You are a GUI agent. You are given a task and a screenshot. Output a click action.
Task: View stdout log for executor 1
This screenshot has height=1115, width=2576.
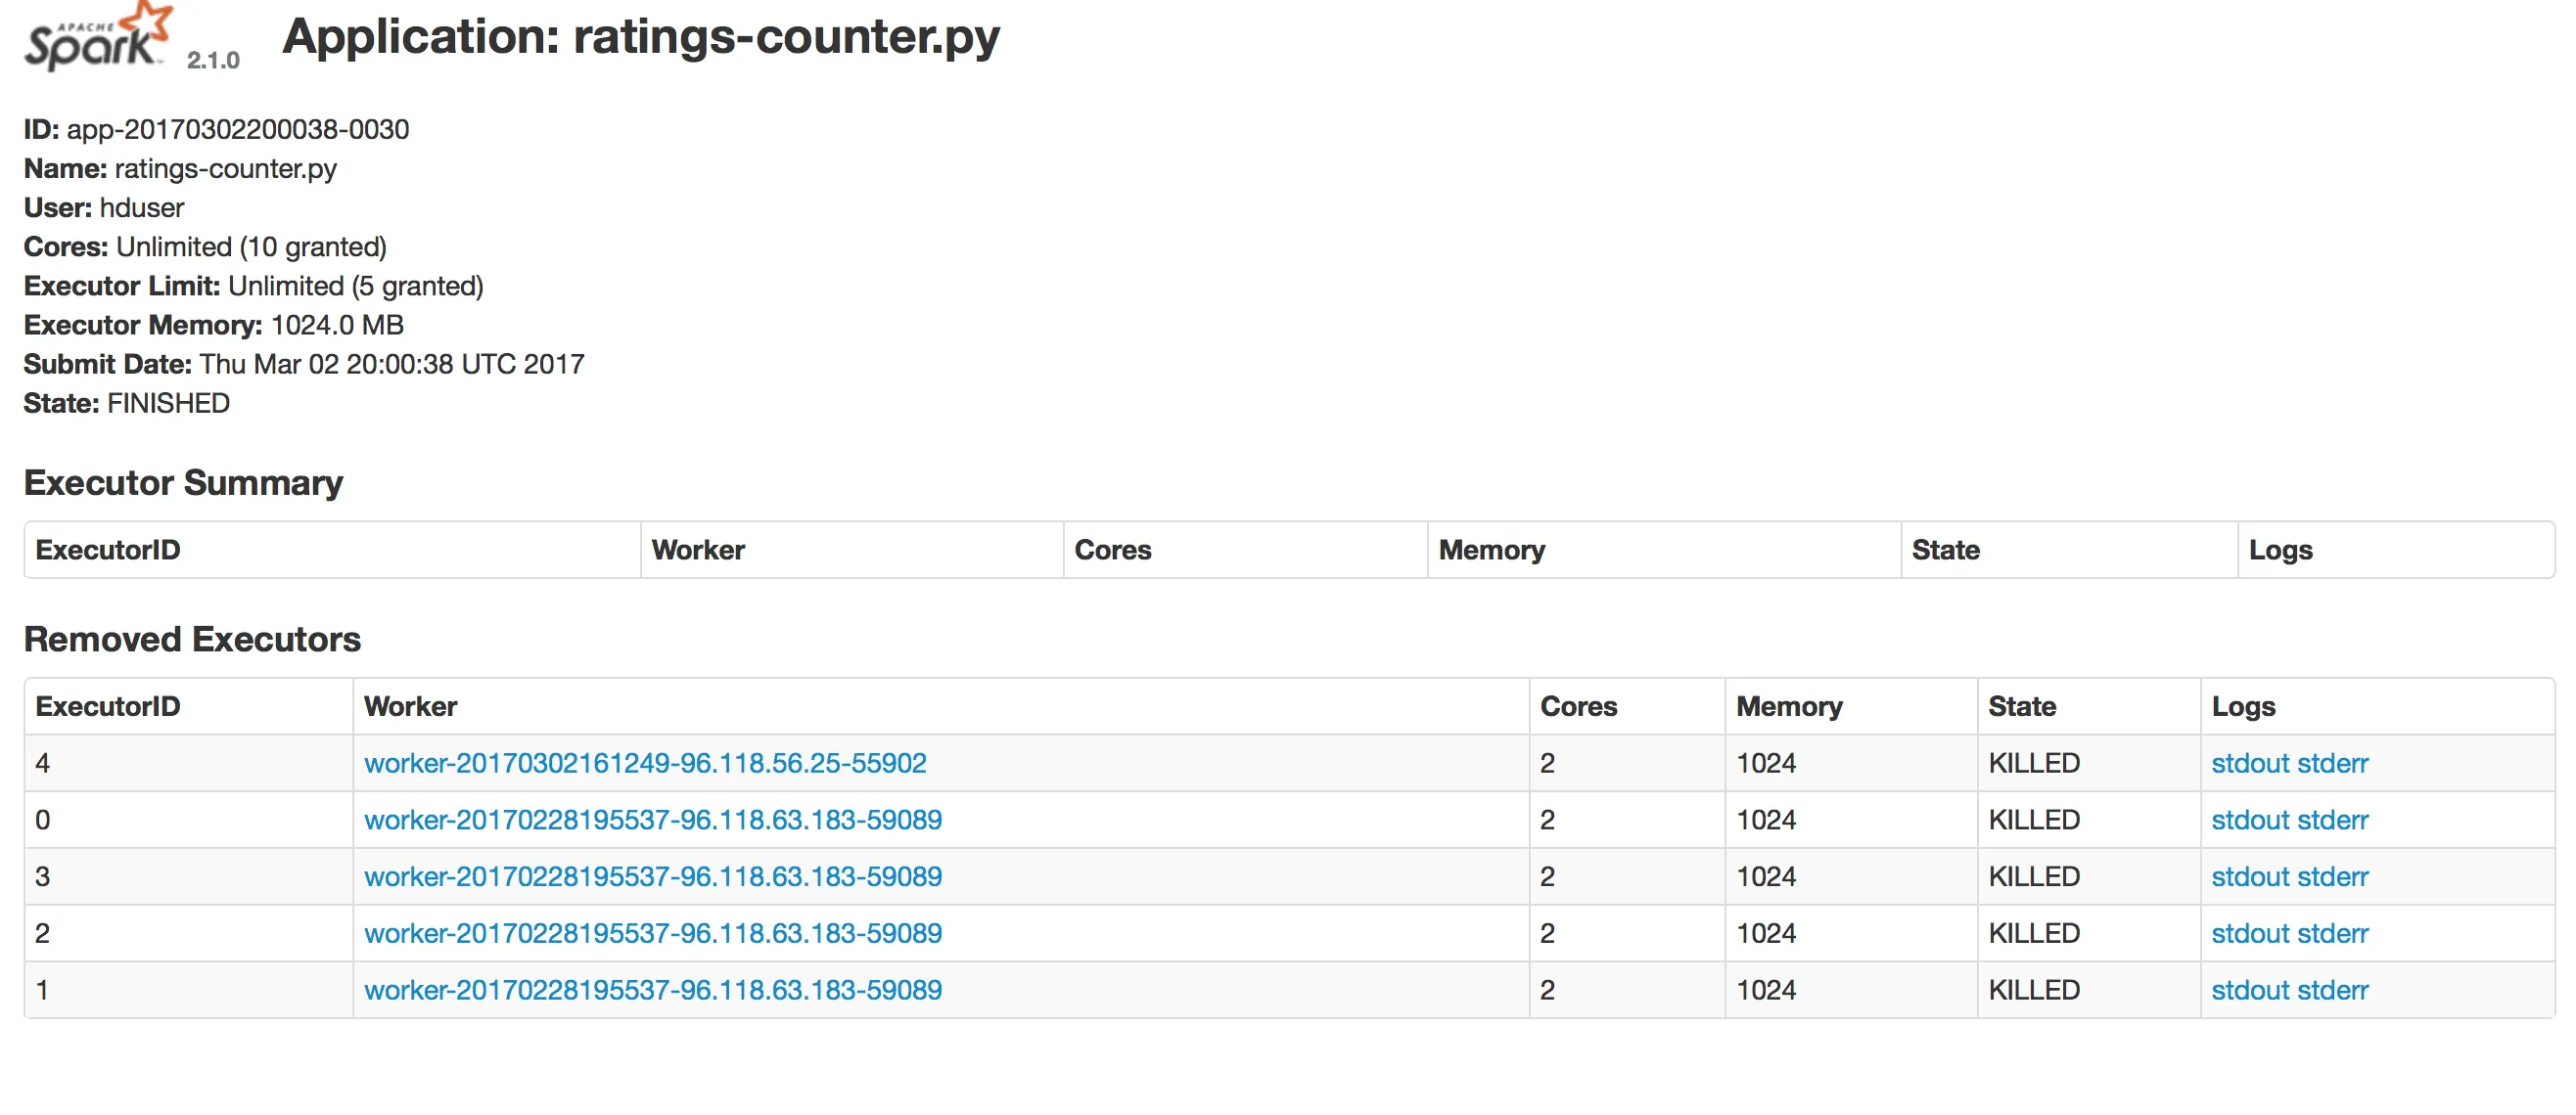[x=2250, y=991]
